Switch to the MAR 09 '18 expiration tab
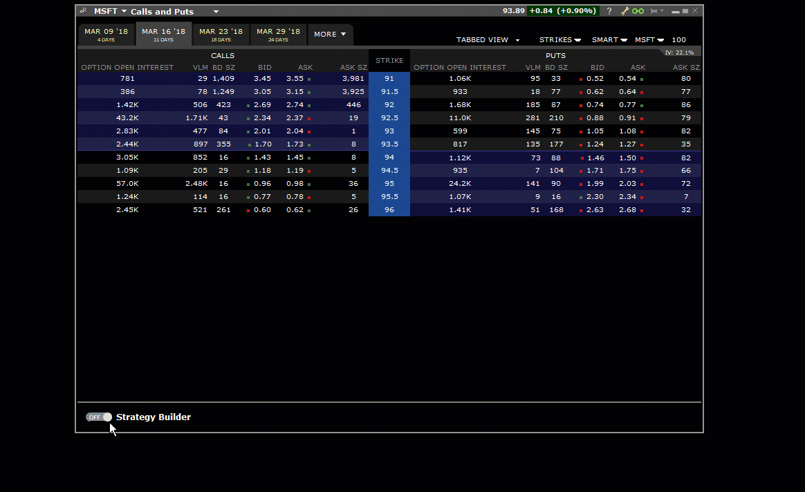 coord(106,34)
